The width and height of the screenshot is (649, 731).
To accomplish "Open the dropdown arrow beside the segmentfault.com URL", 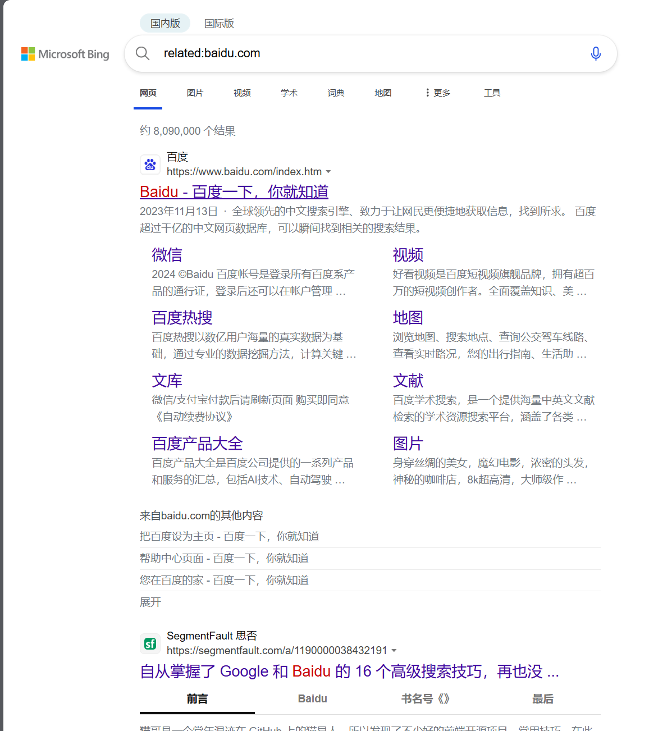I will pos(395,650).
